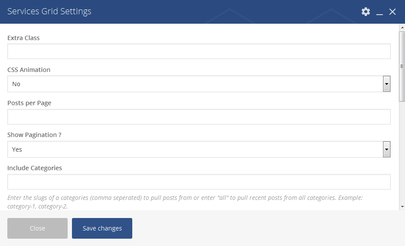Viewport: 405px width, 246px height.
Task: Click the Save changes button
Action: (x=102, y=228)
